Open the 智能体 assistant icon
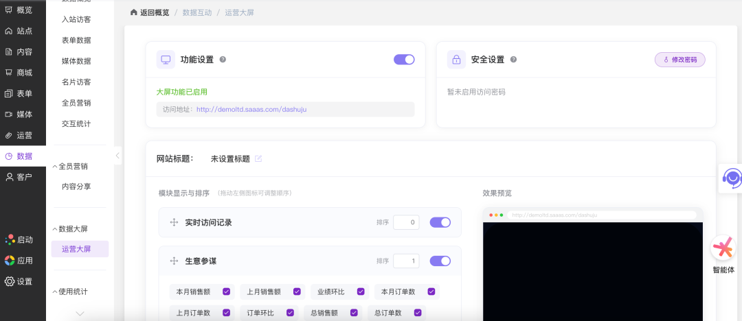The height and width of the screenshot is (321, 742). [723, 248]
